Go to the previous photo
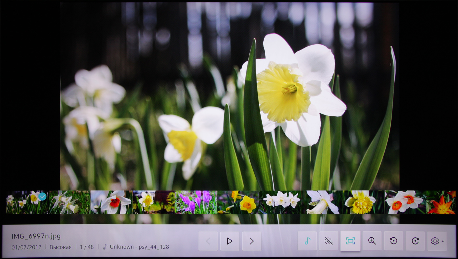Image resolution: width=458 pixels, height=259 pixels. point(208,241)
